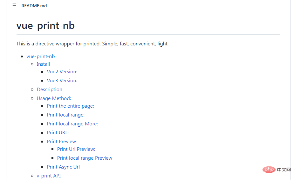Viewport: 294px width, 180px height.
Task: Jump to Print Url Preview
Action: point(76,149)
